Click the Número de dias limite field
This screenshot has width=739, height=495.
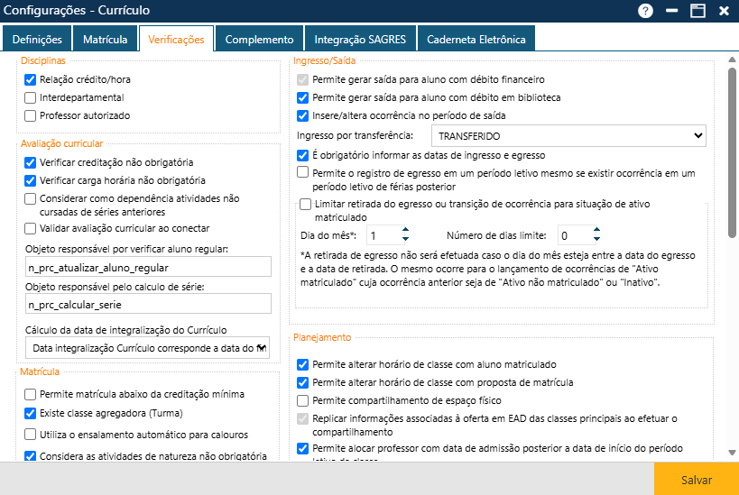575,235
